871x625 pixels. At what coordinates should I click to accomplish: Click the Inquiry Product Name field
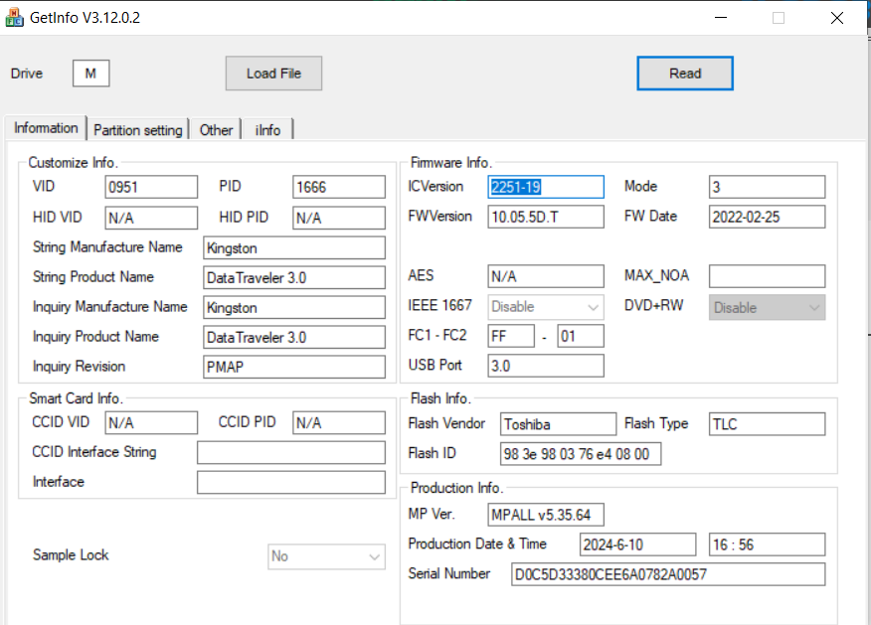[x=294, y=337]
